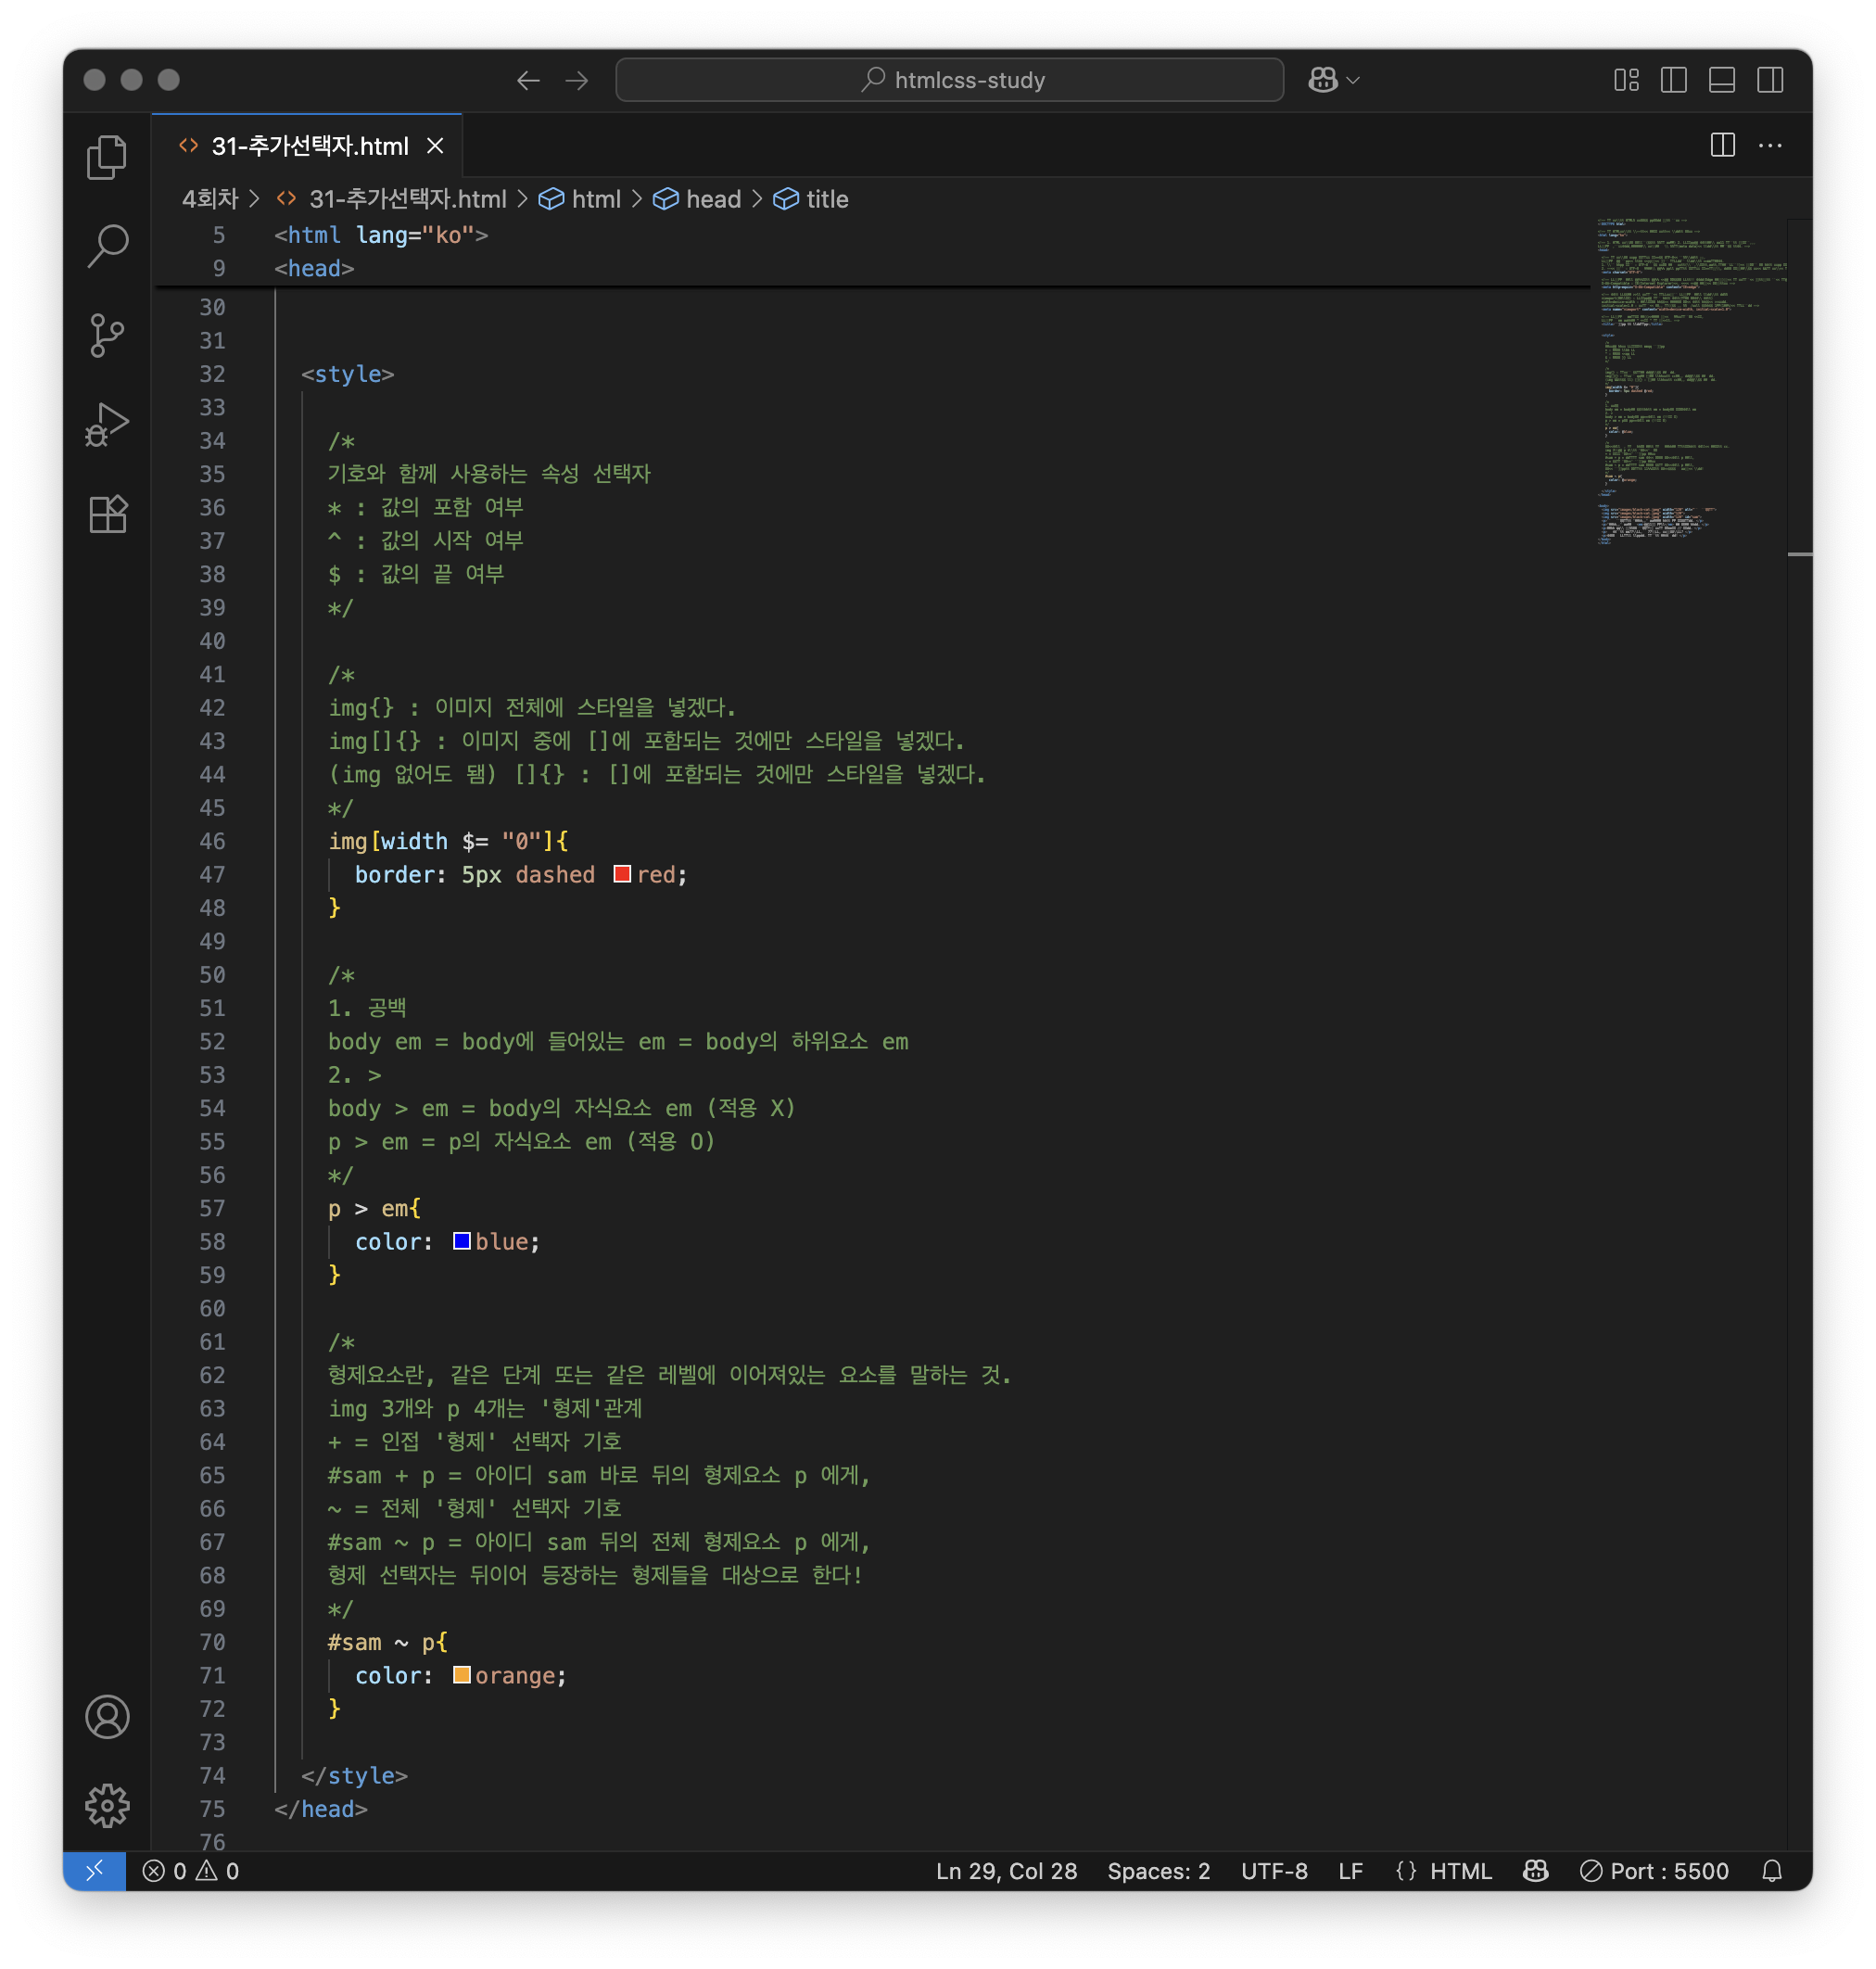
Task: Open the Accounts menu icon
Action: pyautogui.click(x=107, y=1716)
